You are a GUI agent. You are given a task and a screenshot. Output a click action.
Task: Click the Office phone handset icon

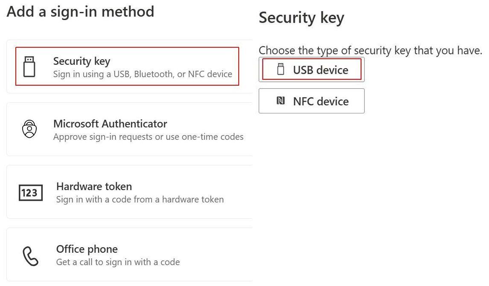(30, 256)
